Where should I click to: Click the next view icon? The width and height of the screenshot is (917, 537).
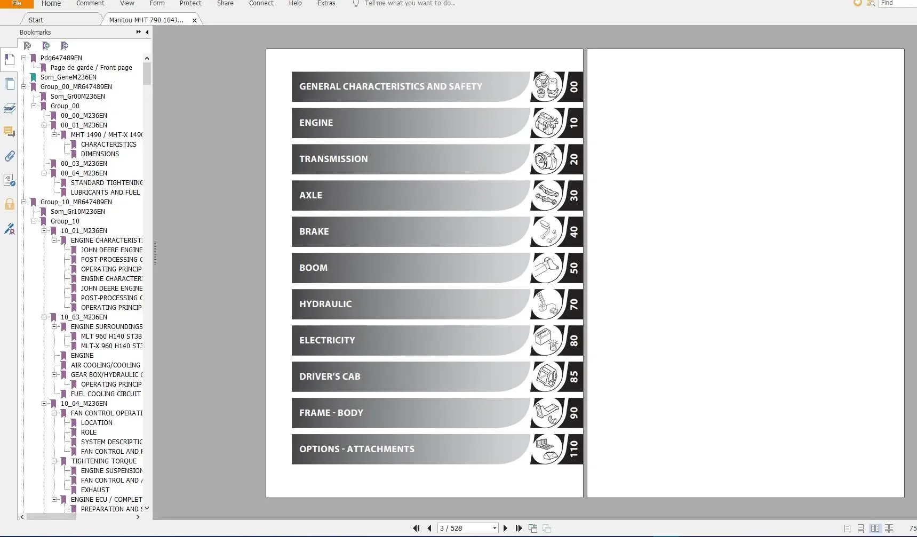[547, 528]
